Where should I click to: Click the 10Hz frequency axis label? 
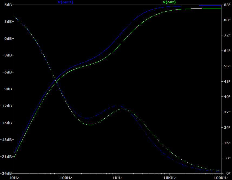tap(14, 178)
